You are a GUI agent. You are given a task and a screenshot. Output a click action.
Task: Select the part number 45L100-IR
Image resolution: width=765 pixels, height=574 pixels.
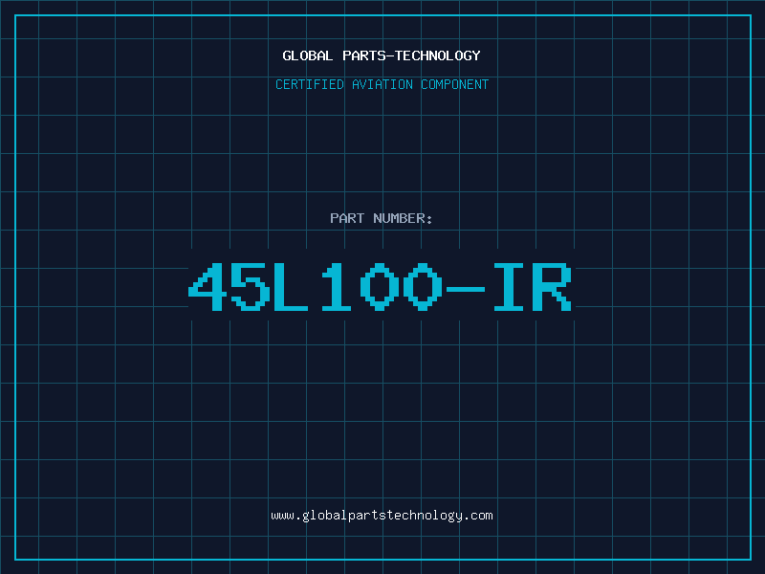coord(380,287)
